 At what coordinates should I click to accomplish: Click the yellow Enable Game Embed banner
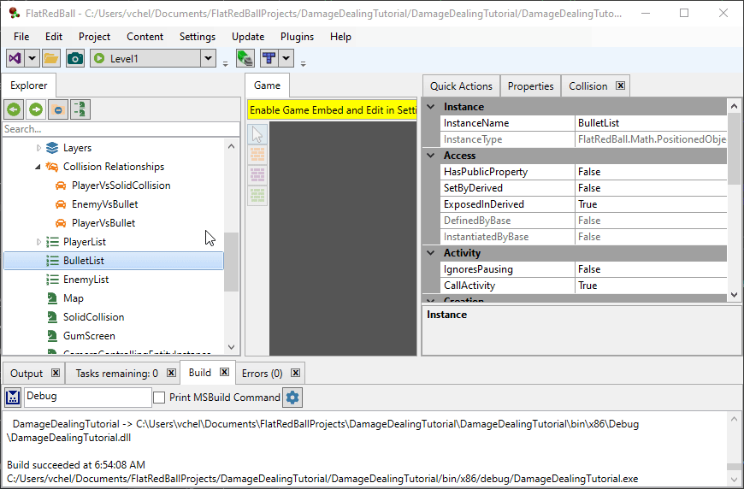click(332, 110)
